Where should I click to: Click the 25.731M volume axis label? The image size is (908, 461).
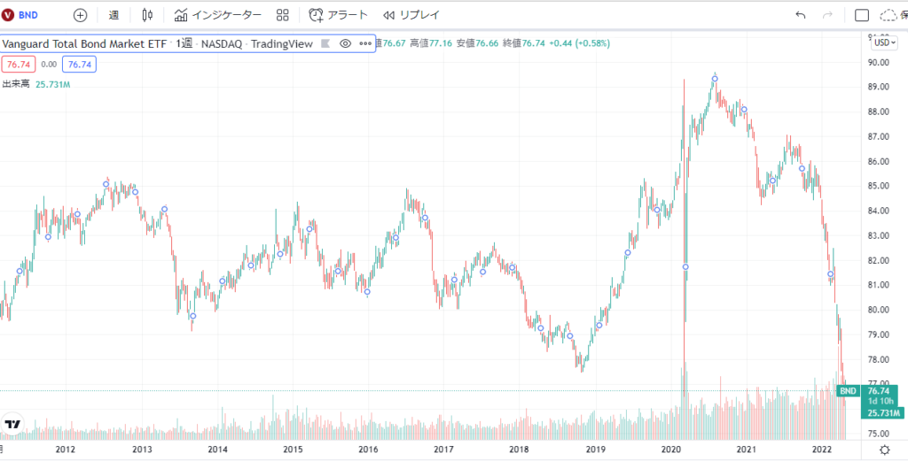[882, 412]
